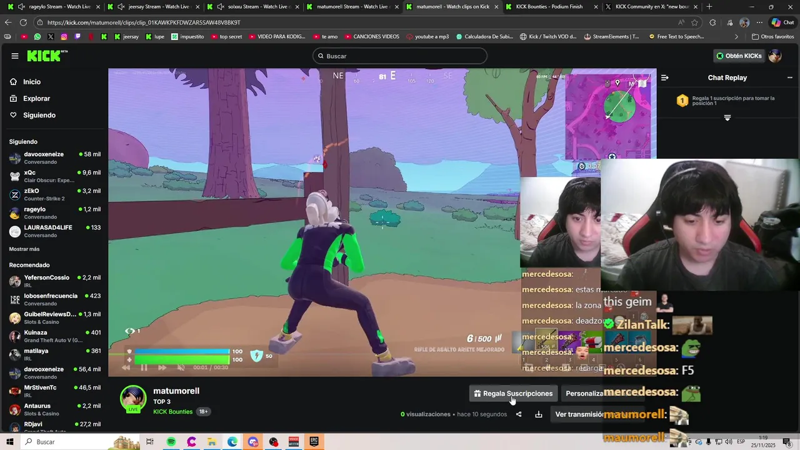Open the hamburger sidebar menu

coord(15,56)
